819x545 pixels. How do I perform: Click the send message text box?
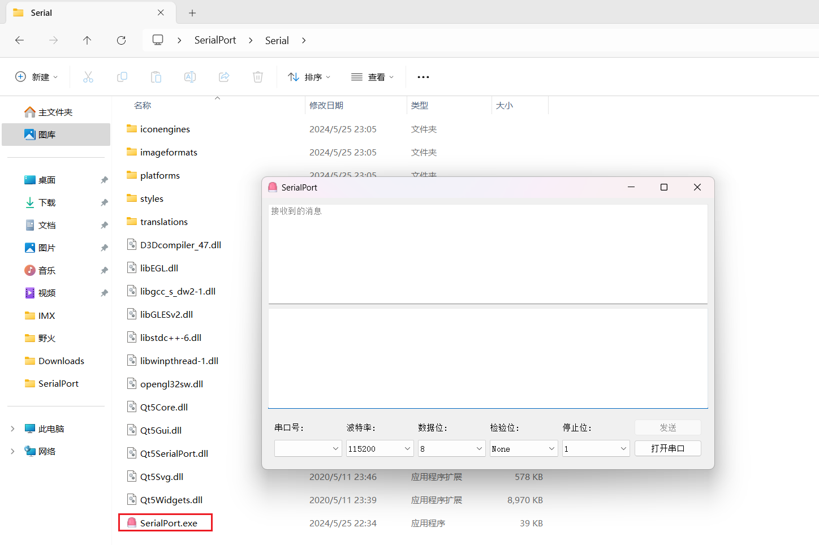point(488,358)
